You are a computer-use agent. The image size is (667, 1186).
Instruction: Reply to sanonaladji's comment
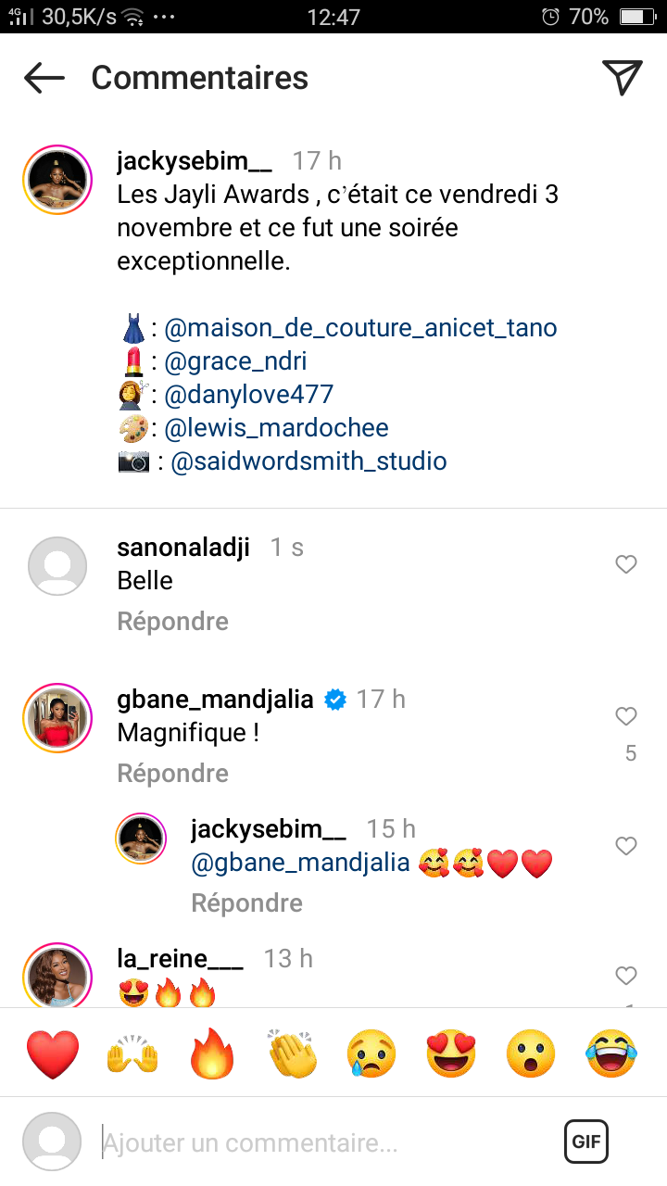point(172,622)
